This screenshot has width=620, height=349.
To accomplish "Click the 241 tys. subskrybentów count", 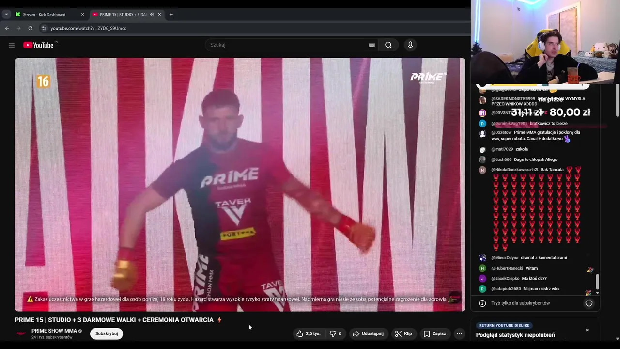I will [x=52, y=337].
